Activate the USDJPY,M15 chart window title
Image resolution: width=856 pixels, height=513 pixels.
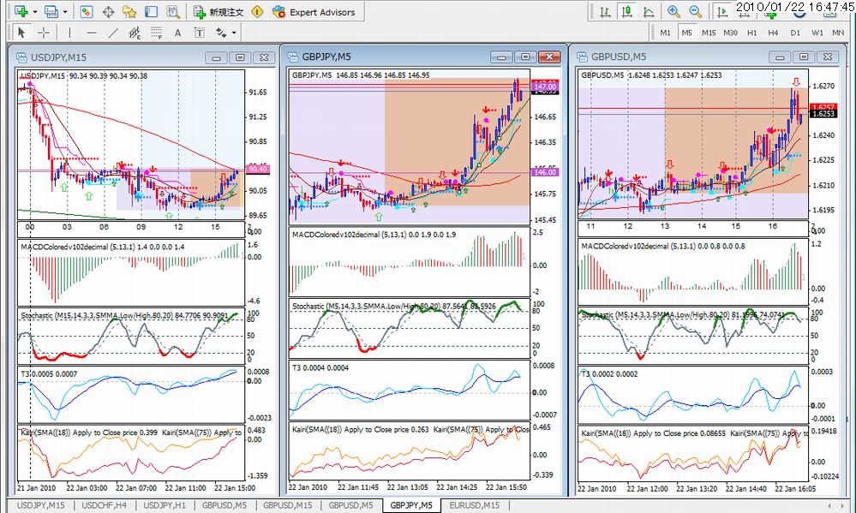pos(58,57)
